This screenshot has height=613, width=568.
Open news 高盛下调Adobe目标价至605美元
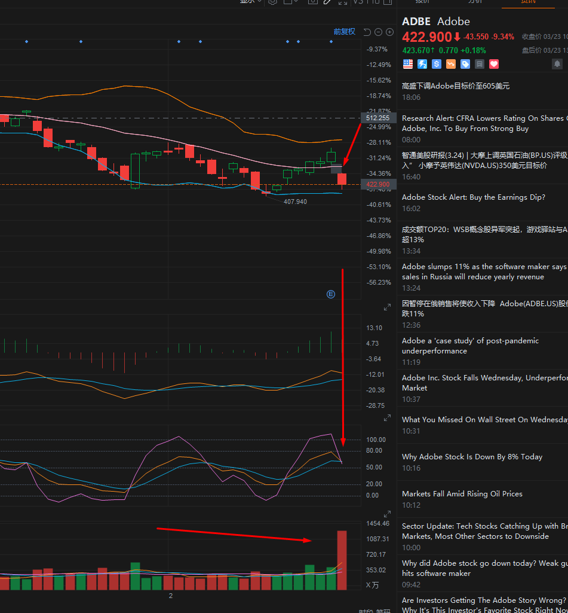click(483, 91)
